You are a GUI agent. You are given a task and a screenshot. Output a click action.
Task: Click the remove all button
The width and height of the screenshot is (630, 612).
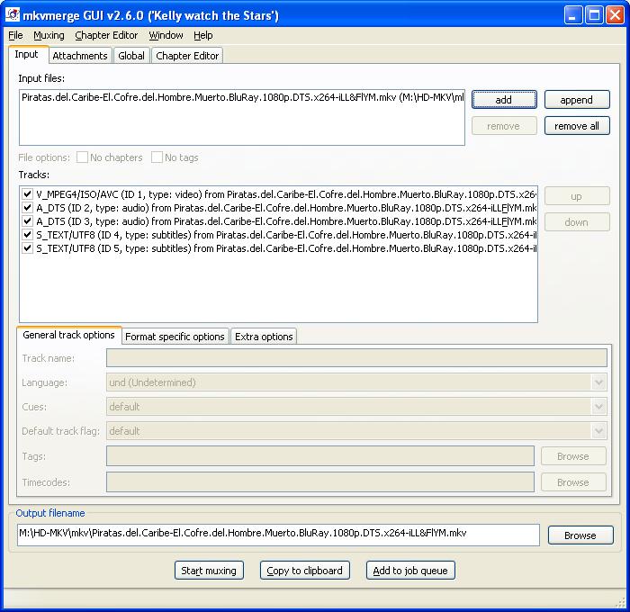tap(577, 126)
